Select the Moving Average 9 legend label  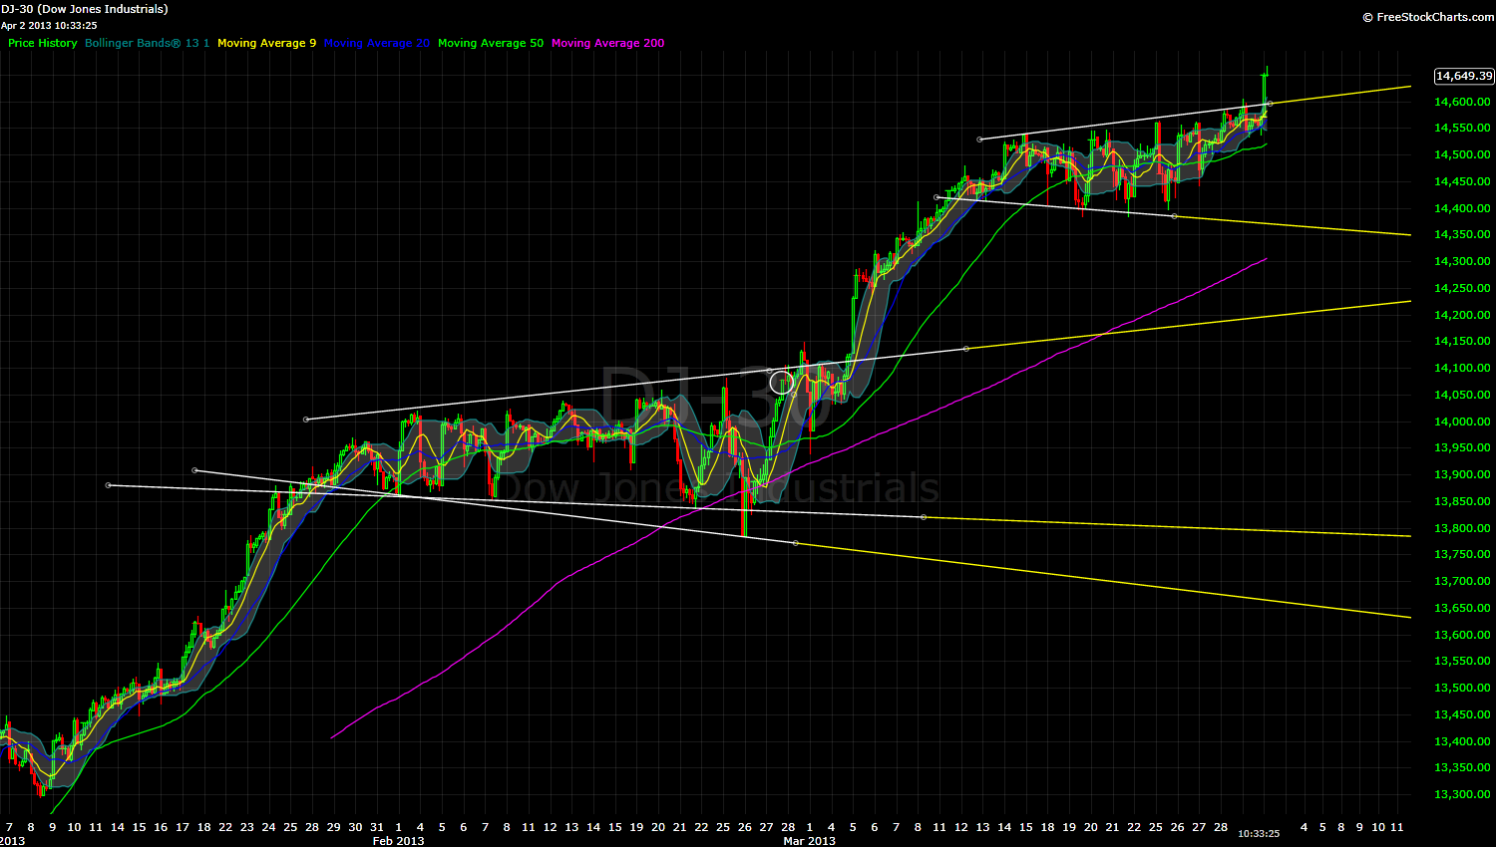266,43
